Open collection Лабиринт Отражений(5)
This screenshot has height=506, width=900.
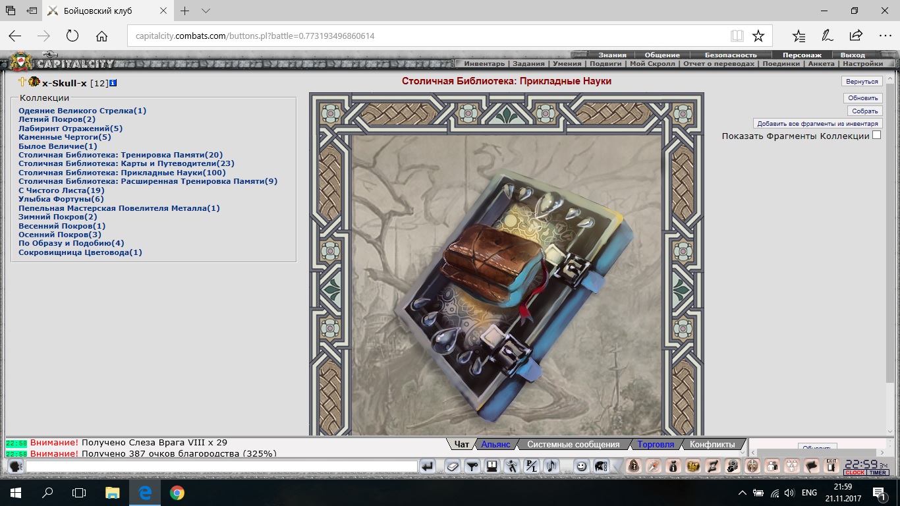70,128
